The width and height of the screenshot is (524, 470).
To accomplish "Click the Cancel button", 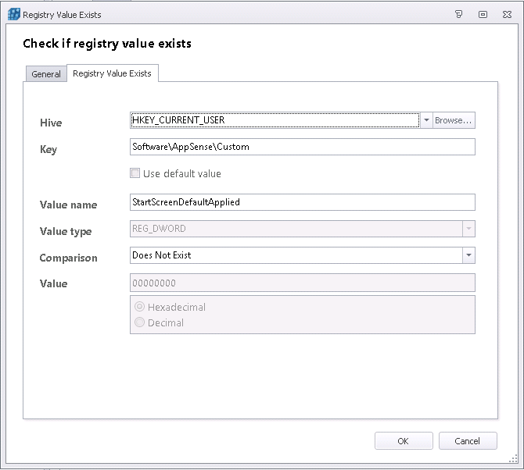I will tap(468, 441).
